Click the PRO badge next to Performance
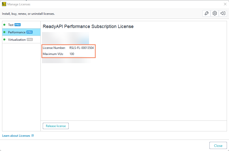The image size is (229, 151). (x=30, y=32)
